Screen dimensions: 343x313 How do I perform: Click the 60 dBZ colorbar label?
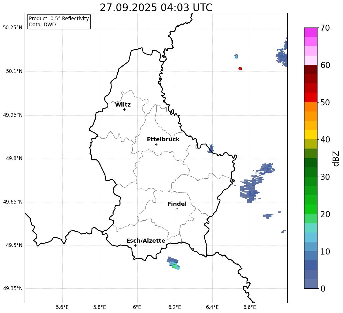pos(325,65)
